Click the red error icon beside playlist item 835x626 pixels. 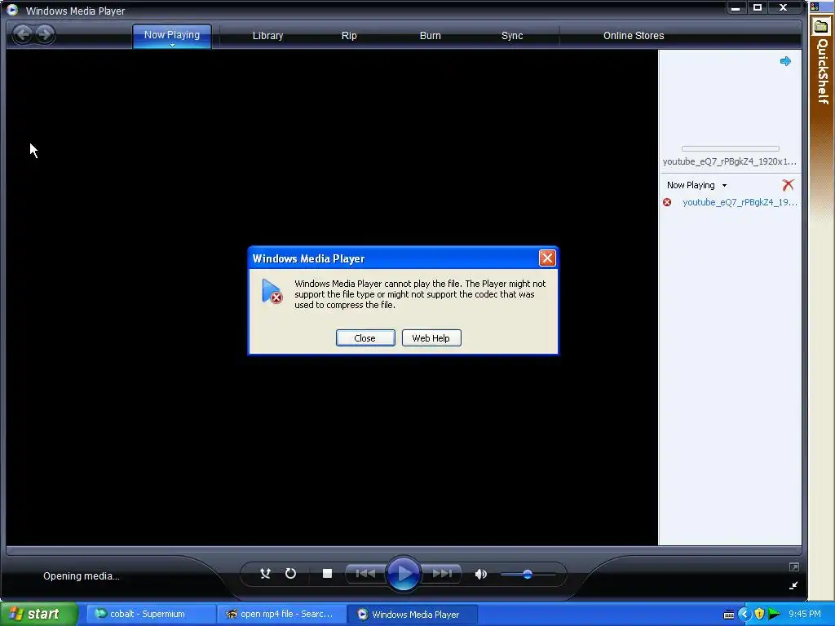pos(667,202)
